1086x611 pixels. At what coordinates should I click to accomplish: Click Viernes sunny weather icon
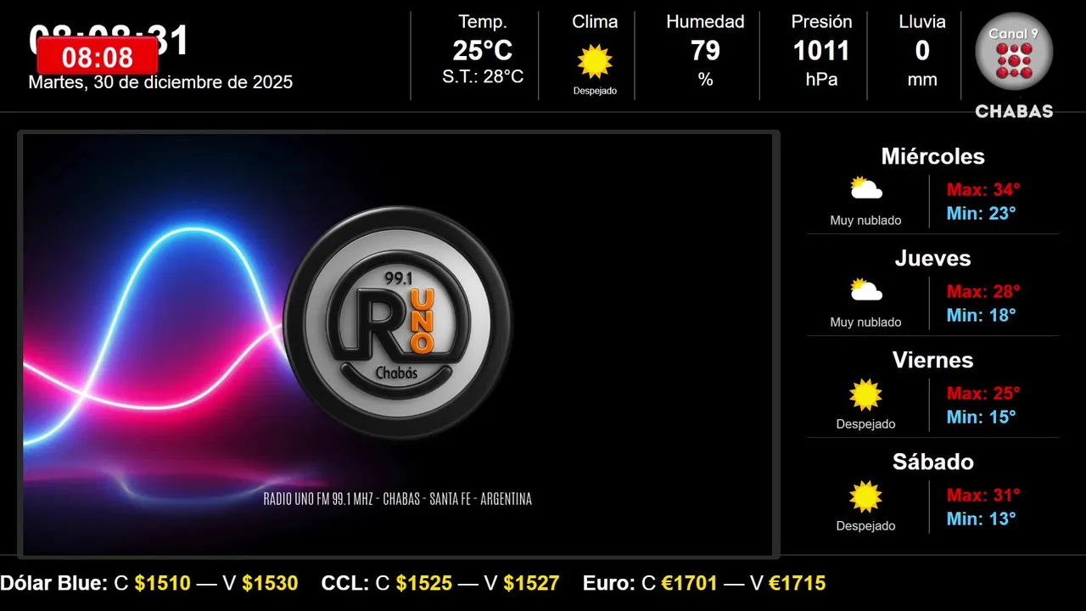click(x=866, y=395)
